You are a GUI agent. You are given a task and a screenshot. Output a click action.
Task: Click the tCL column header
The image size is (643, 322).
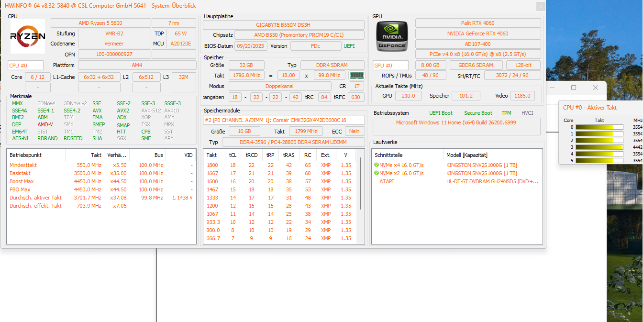(x=232, y=155)
